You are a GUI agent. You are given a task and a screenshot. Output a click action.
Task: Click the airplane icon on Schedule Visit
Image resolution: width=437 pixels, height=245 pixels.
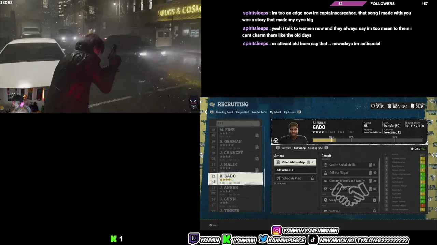click(279, 178)
